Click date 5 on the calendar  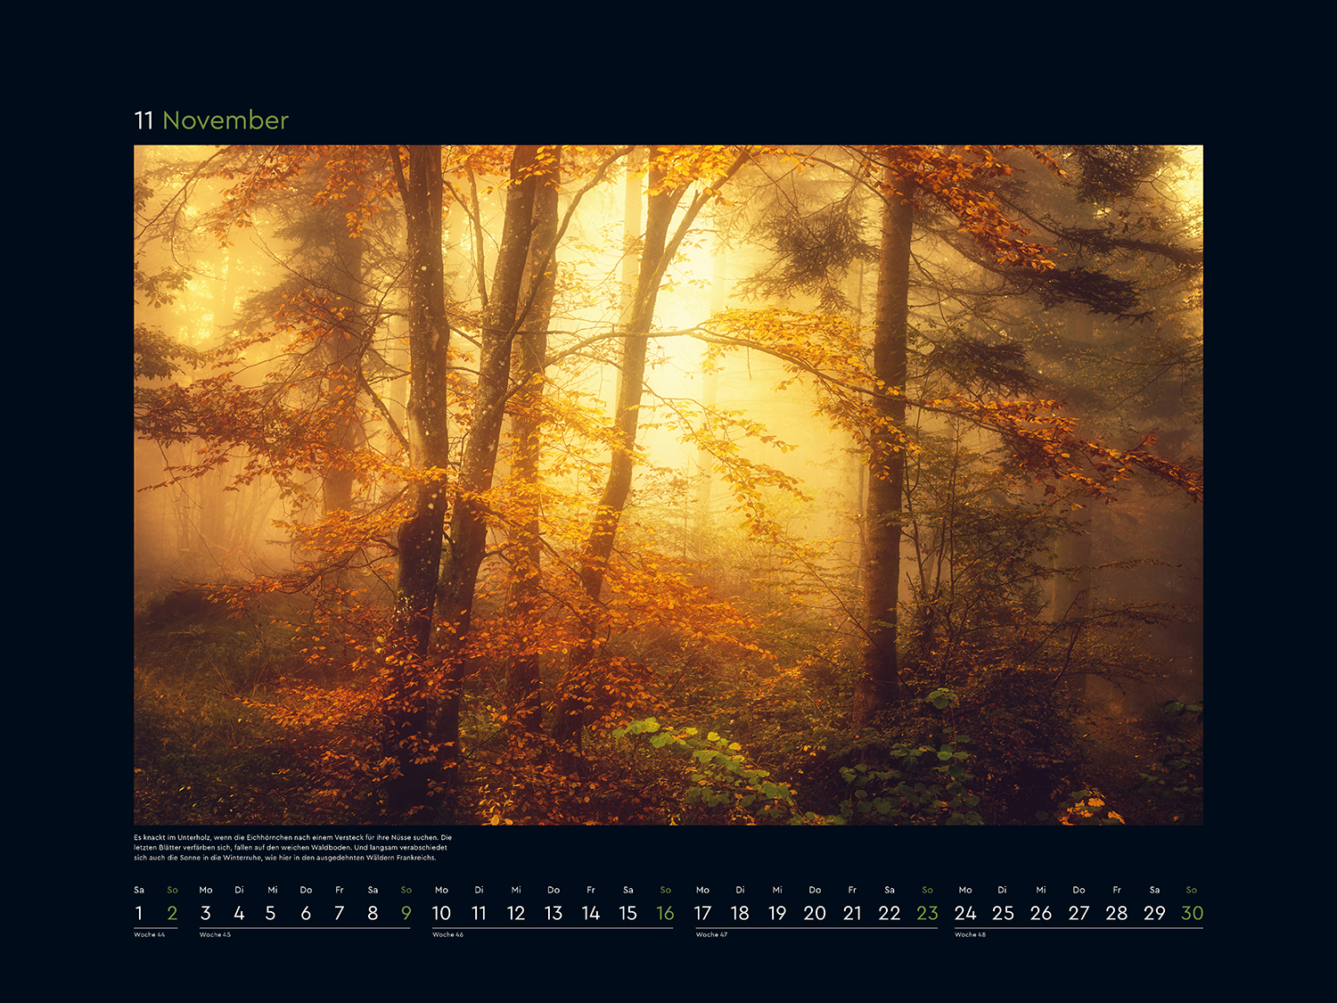click(x=271, y=913)
